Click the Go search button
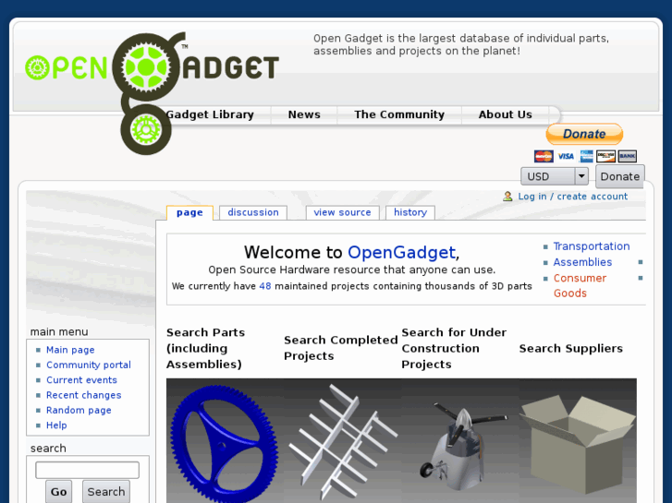 [x=59, y=492]
